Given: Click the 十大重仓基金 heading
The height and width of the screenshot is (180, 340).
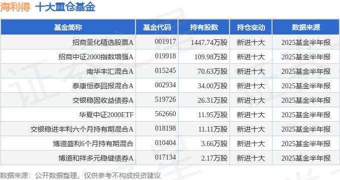Looking at the screenshot, I should 65,7.
